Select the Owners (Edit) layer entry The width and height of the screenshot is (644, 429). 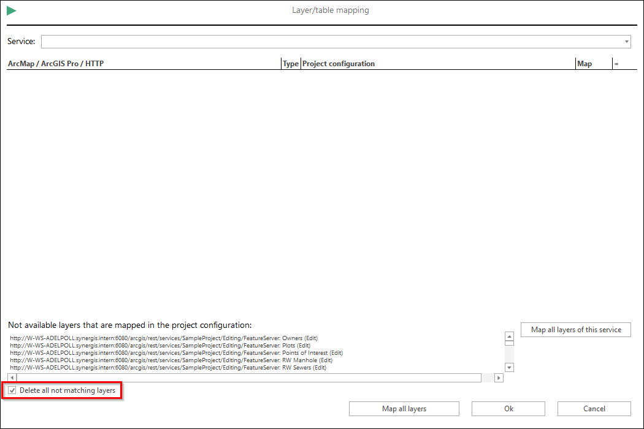[164, 338]
